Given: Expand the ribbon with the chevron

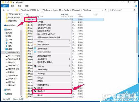Looking at the screenshot, I should [133, 6].
